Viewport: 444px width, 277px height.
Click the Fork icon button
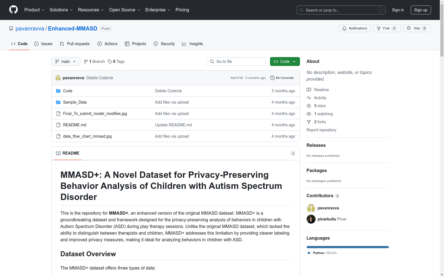[x=379, y=28]
